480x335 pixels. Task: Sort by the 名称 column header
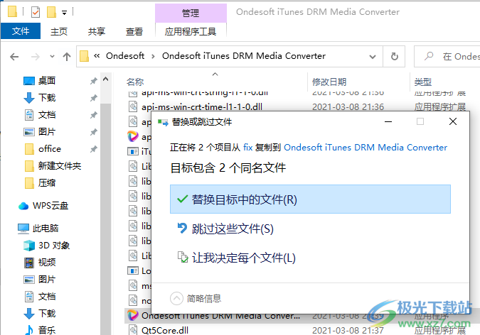tap(135, 82)
